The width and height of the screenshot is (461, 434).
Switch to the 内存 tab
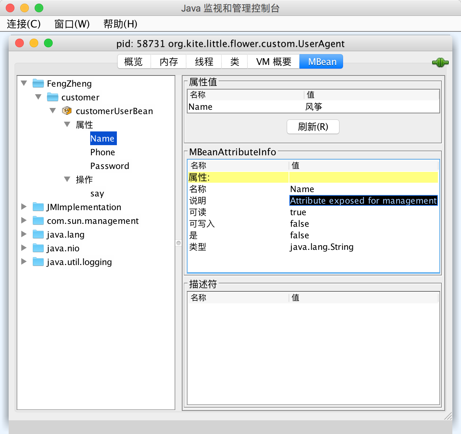[168, 61]
